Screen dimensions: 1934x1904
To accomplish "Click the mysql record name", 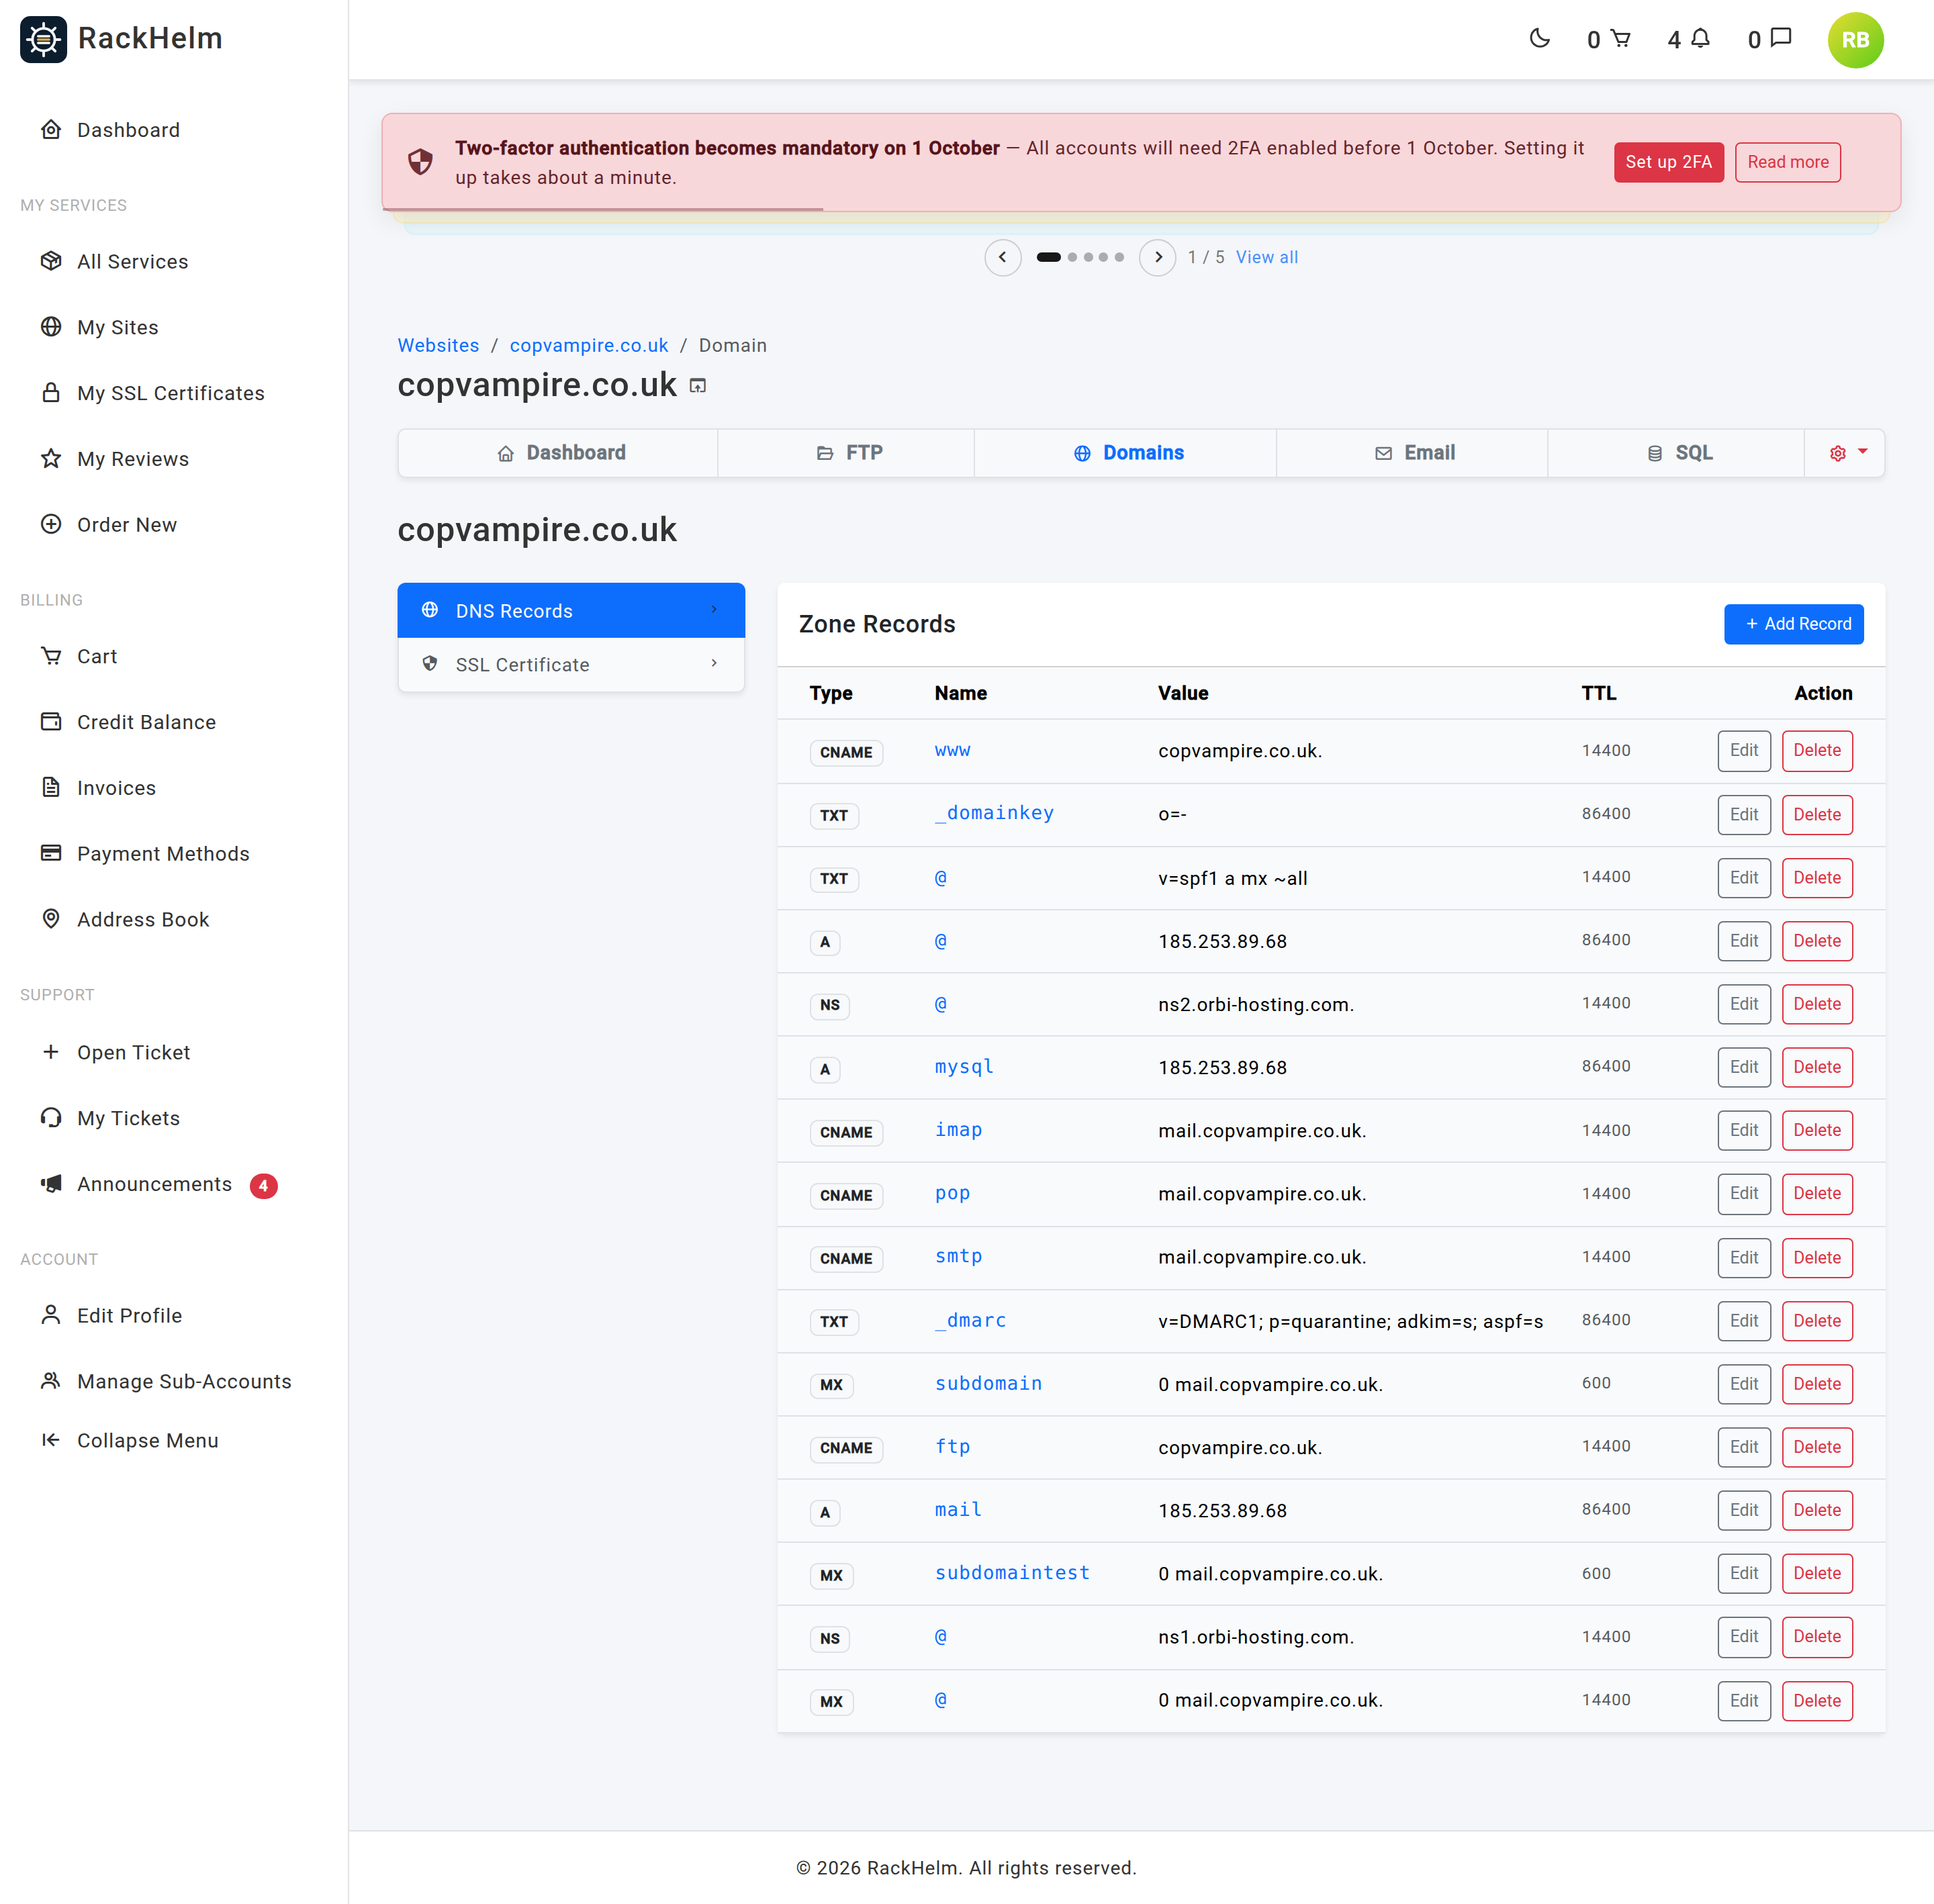I will [x=964, y=1067].
